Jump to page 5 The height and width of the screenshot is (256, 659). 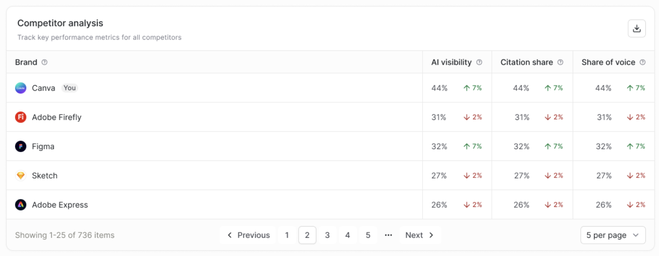point(368,235)
